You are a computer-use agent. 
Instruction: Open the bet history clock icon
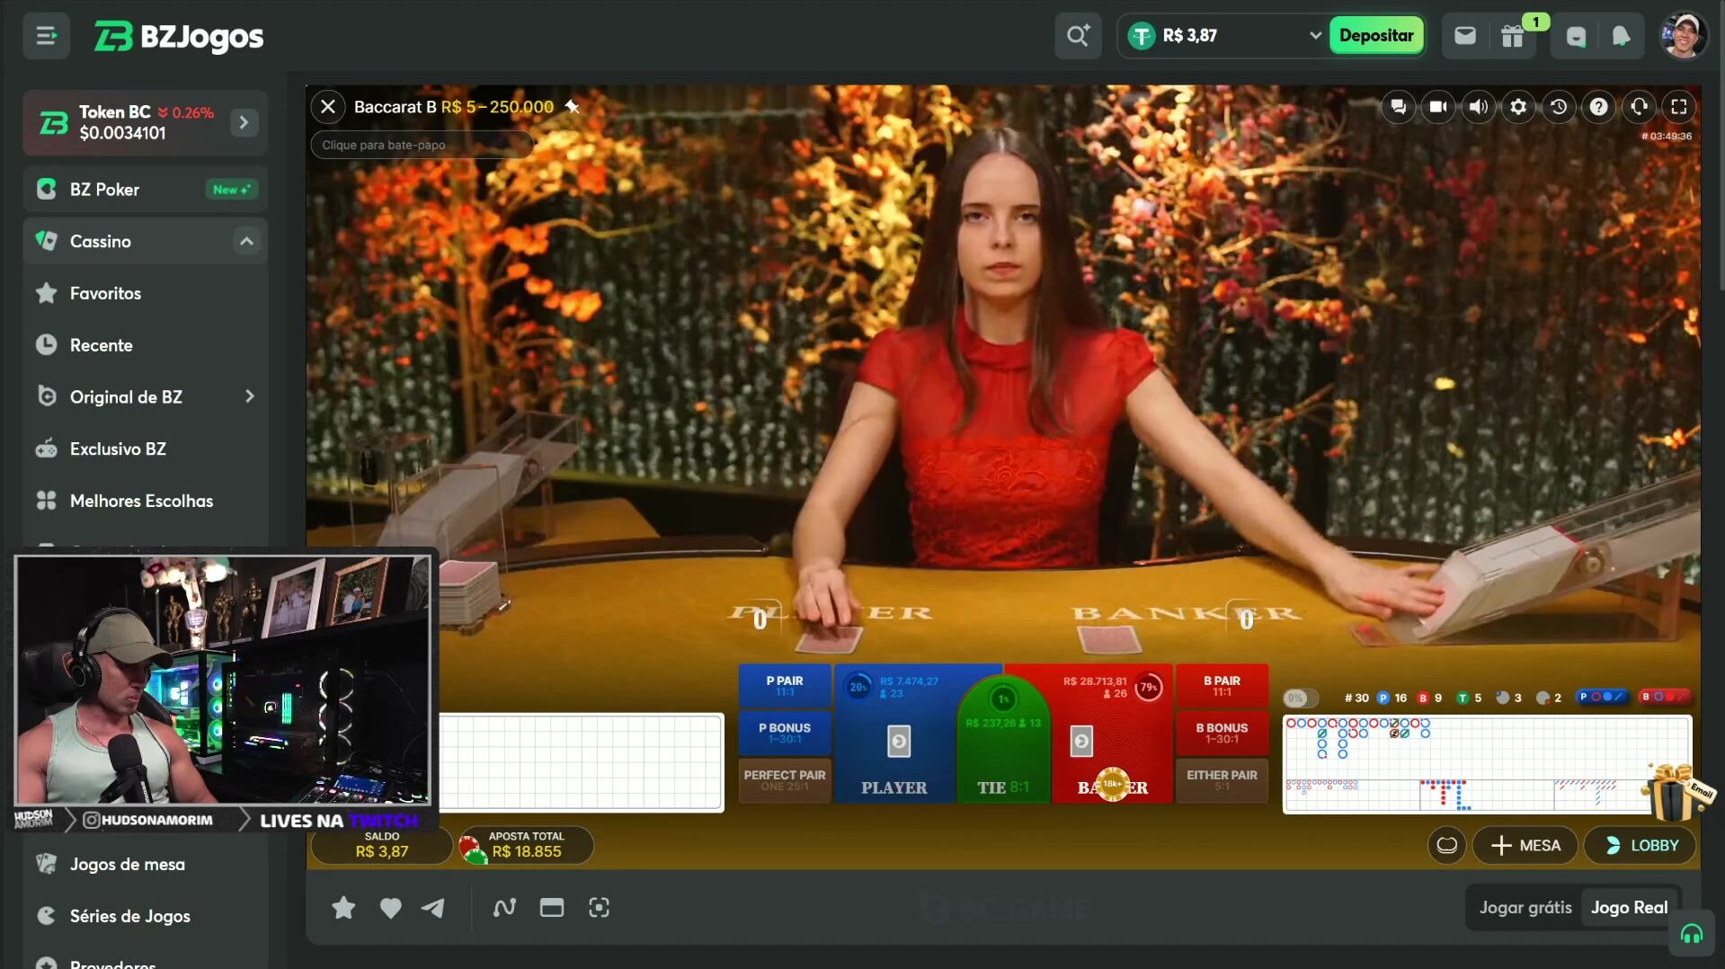(x=1559, y=107)
